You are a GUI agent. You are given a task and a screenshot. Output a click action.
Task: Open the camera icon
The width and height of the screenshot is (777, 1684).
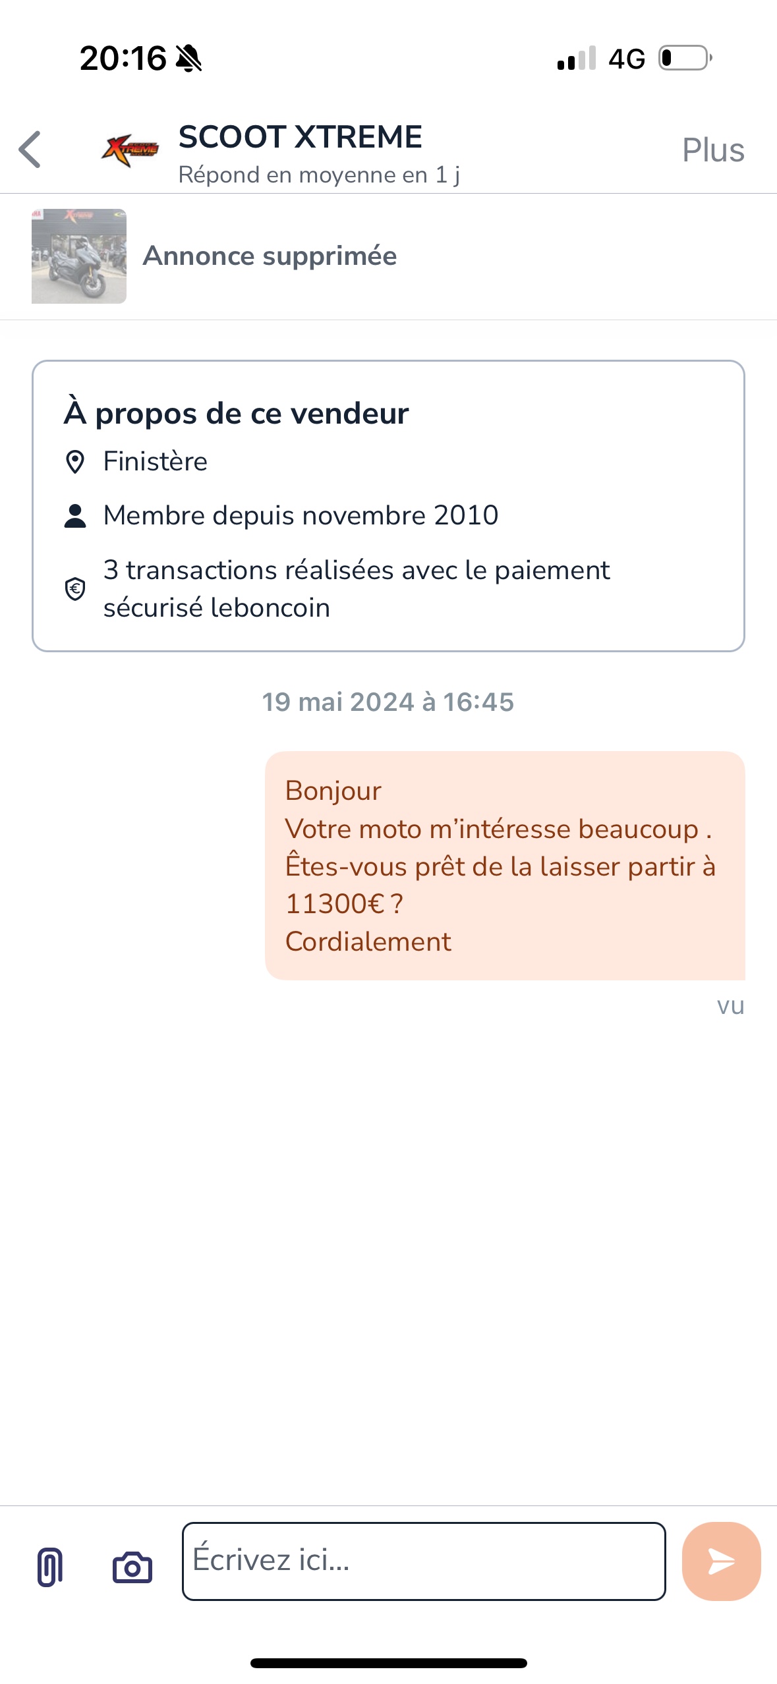tap(132, 1567)
